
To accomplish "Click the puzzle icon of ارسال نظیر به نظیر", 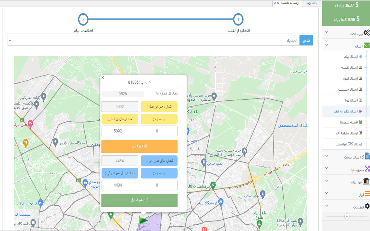I will (360, 111).
